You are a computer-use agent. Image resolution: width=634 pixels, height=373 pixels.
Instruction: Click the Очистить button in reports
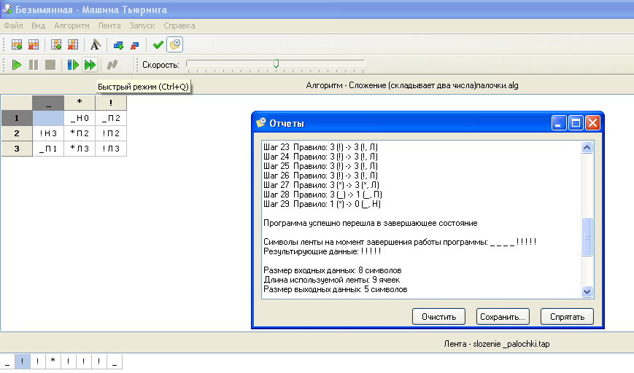click(438, 317)
